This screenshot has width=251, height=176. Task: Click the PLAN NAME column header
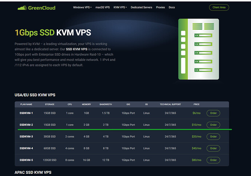pyautogui.click(x=26, y=104)
